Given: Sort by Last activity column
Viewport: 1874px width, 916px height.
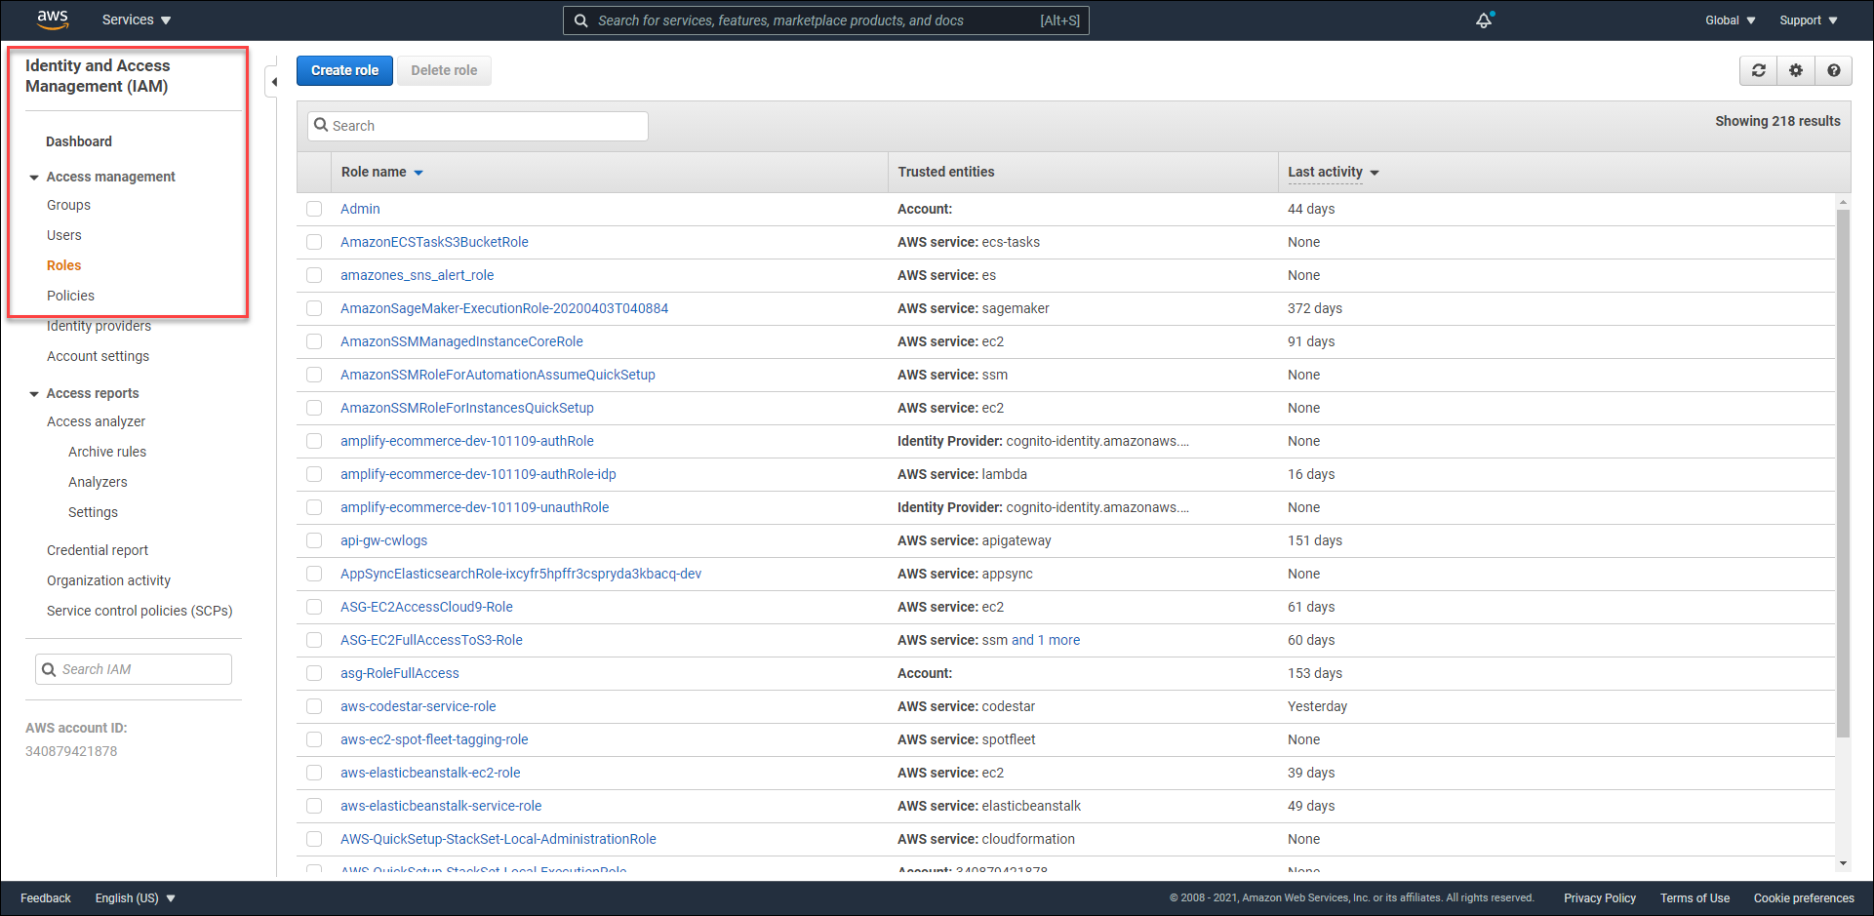Looking at the screenshot, I should [x=1334, y=172].
